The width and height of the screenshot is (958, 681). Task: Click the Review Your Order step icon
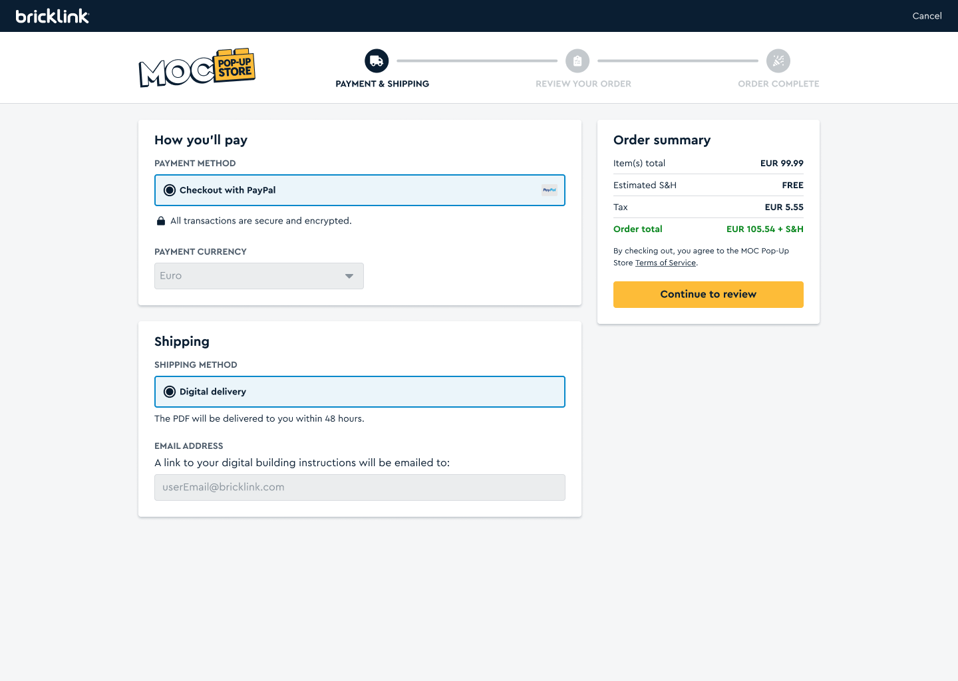(577, 61)
